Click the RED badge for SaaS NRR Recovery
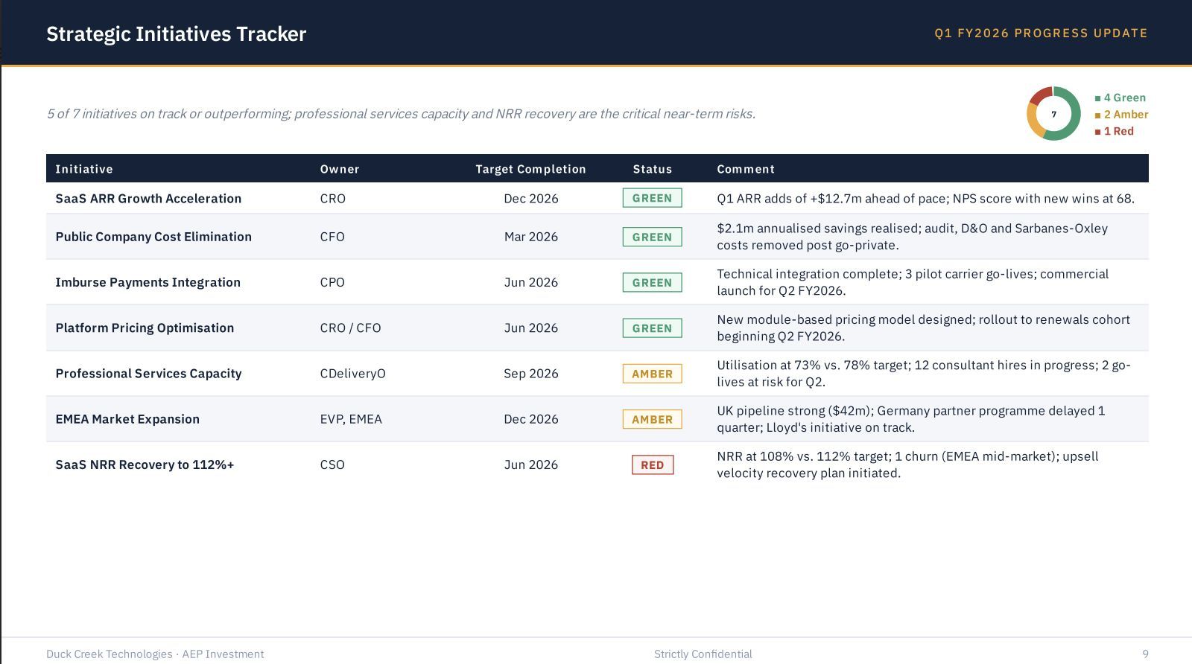Image resolution: width=1192 pixels, height=664 pixels. click(652, 465)
